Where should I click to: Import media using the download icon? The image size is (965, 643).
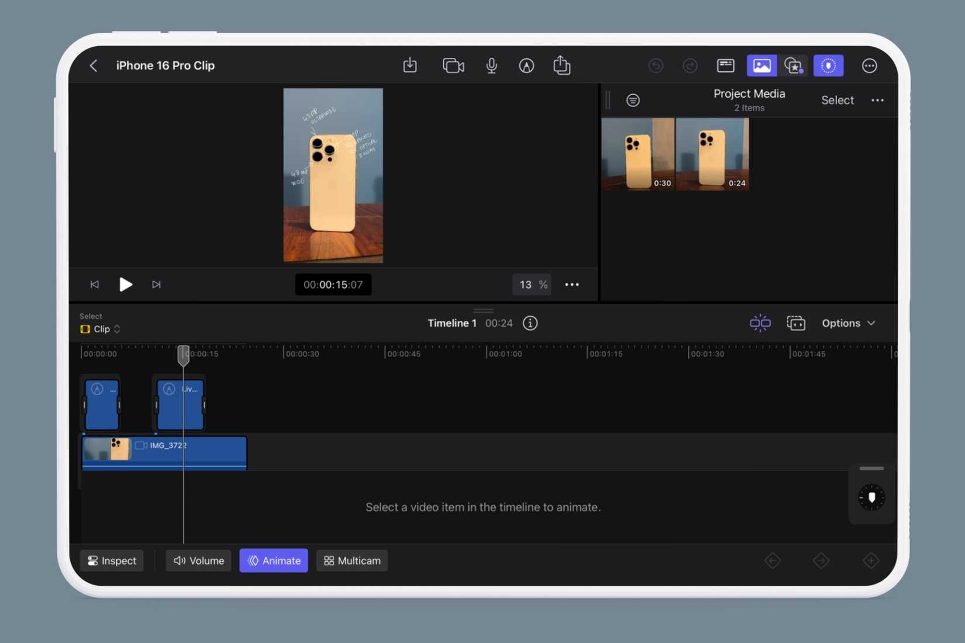click(409, 65)
